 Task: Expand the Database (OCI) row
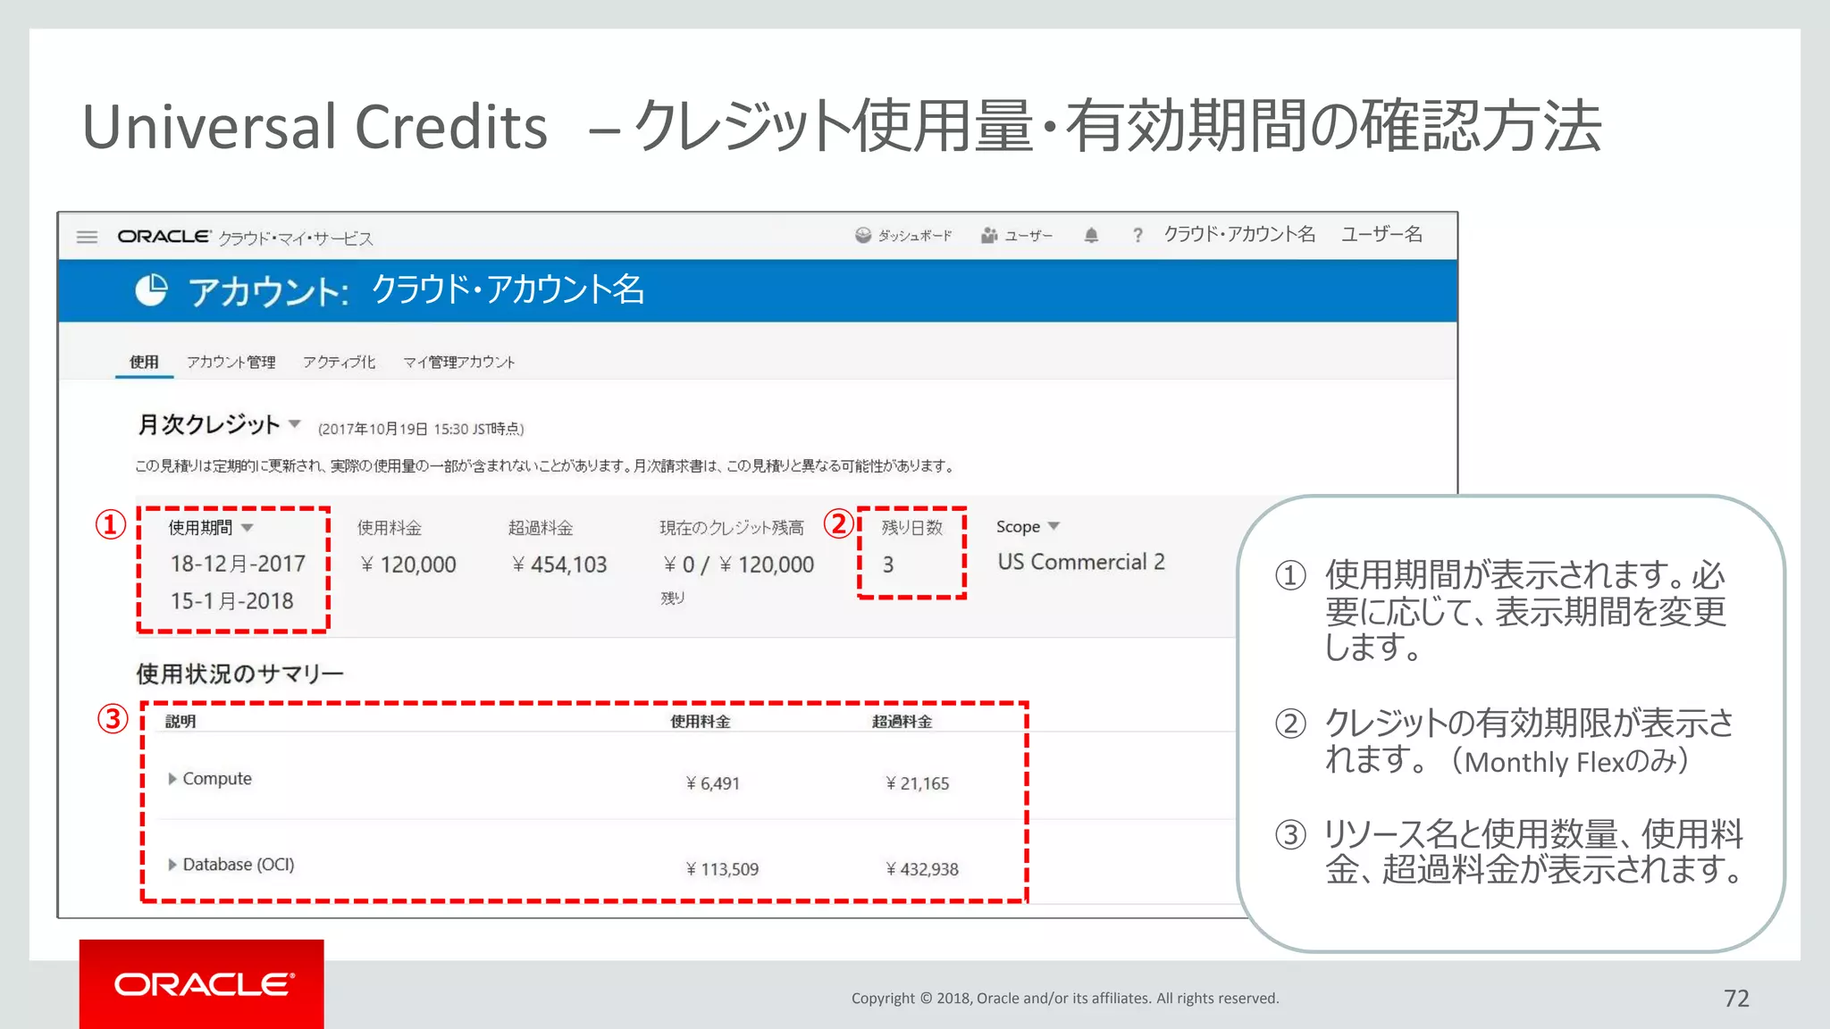coord(172,865)
